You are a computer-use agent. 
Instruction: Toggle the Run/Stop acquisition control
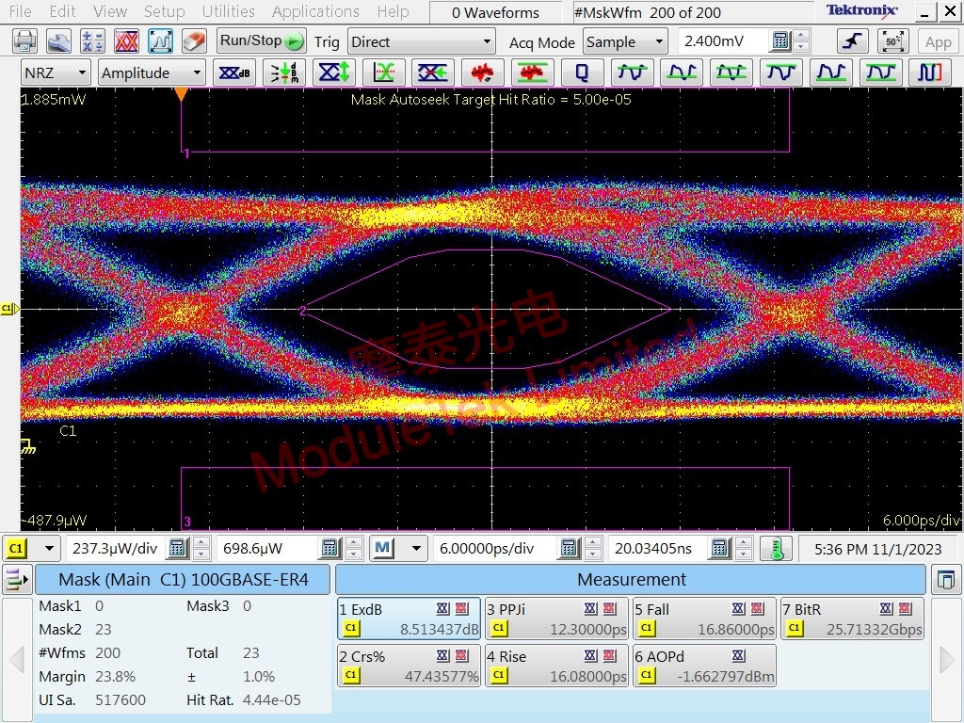click(x=261, y=40)
